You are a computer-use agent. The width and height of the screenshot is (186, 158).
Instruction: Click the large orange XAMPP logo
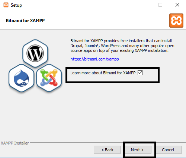[x=176, y=21]
